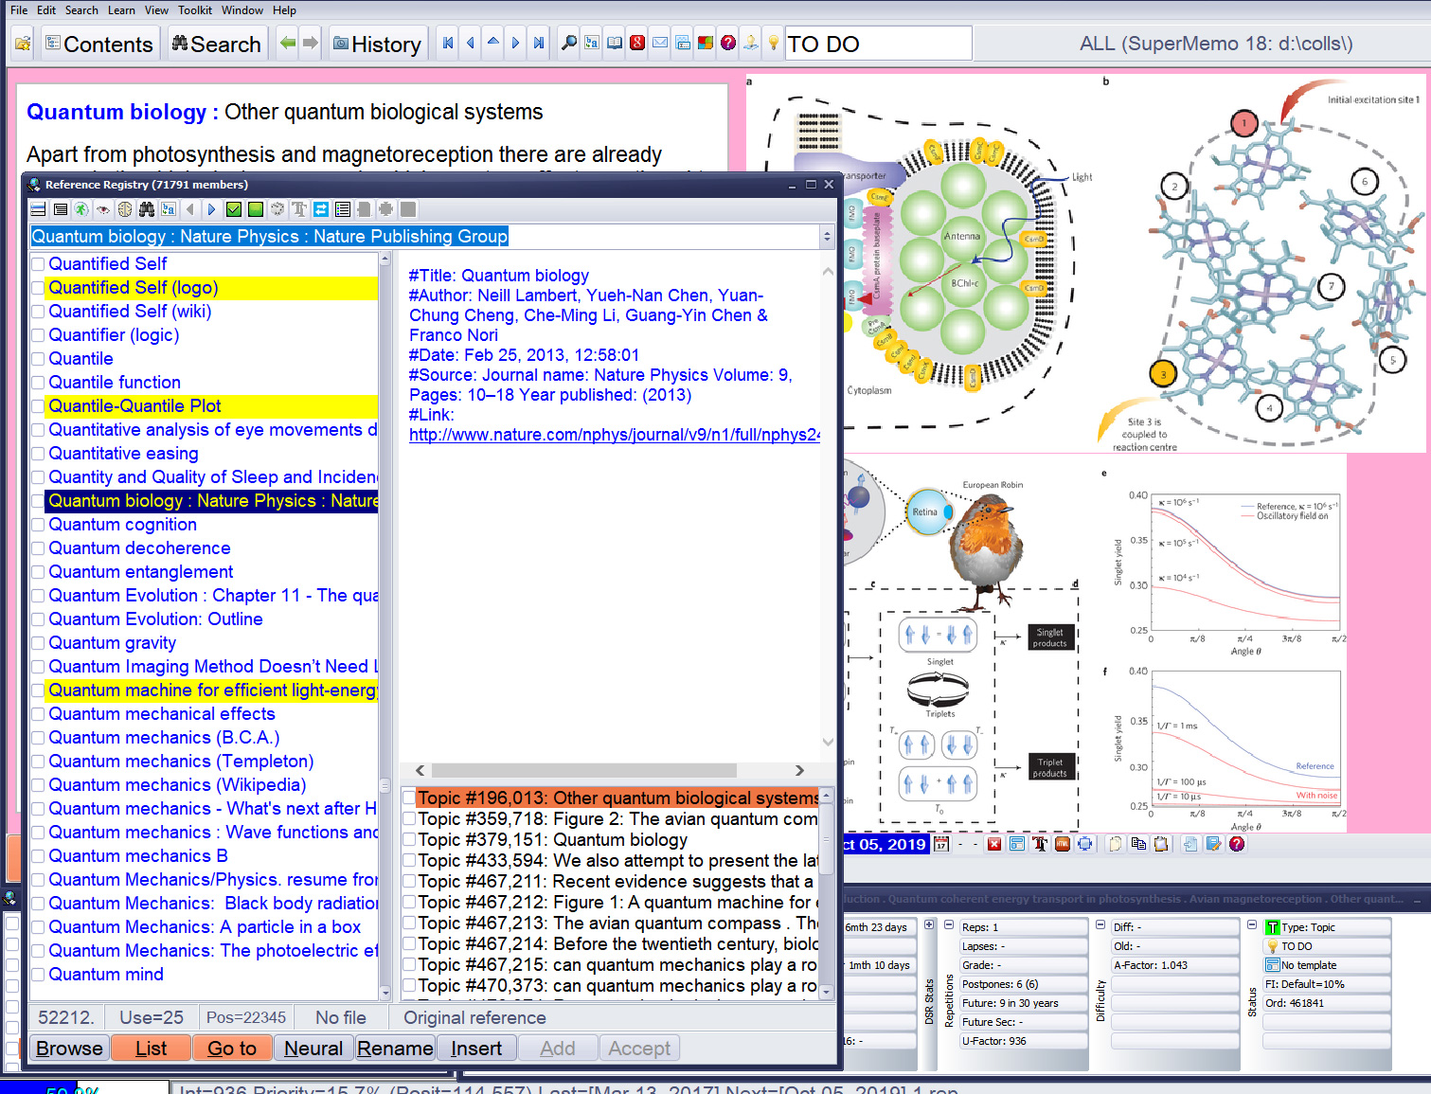This screenshot has height=1094, width=1431.
Task: Click the dice icon in registry toolbar
Action: tap(277, 209)
